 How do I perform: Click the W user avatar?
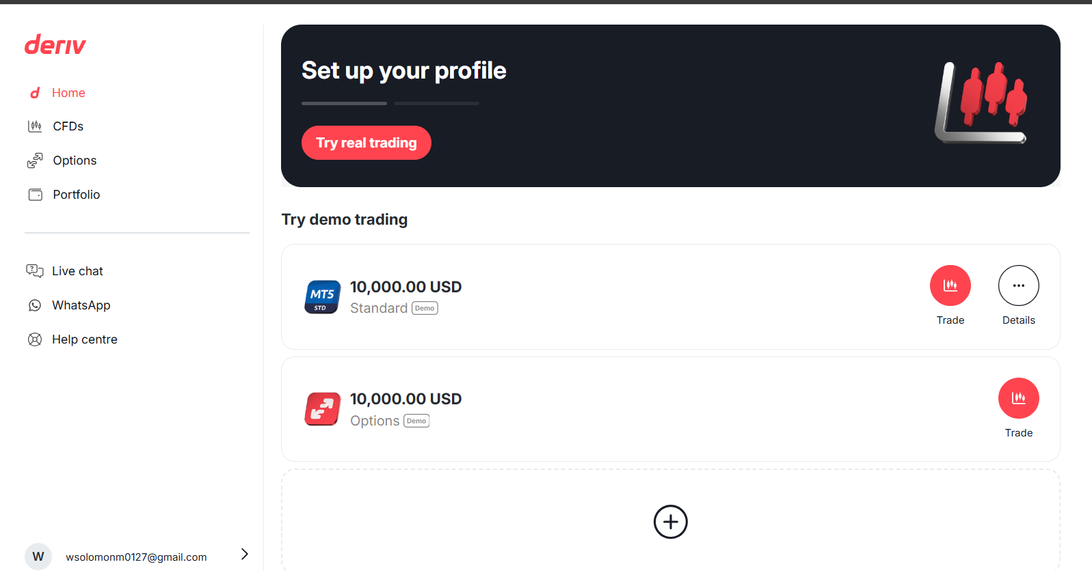38,557
